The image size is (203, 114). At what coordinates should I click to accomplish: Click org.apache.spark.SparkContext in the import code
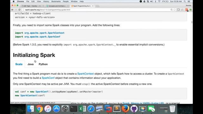pyautogui.click(x=44, y=33)
